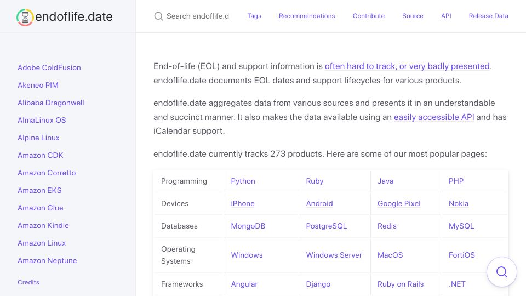Open Amazon Kindle in sidebar
The image size is (526, 296).
point(43,225)
